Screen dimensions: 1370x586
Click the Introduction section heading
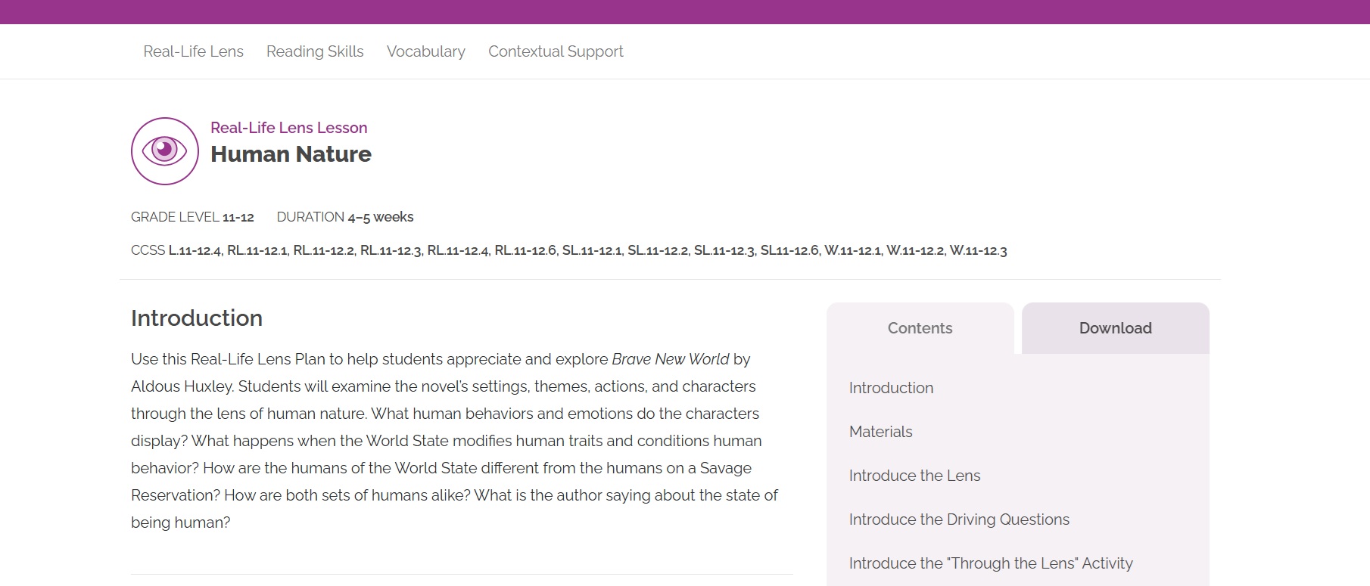tap(197, 318)
